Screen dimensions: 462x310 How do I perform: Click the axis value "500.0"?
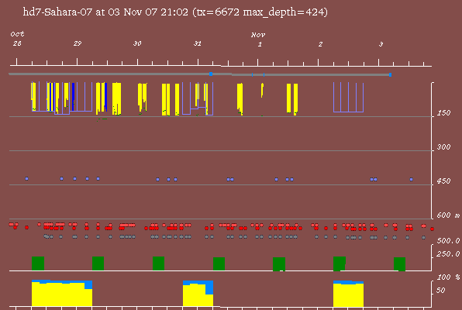[448, 241]
